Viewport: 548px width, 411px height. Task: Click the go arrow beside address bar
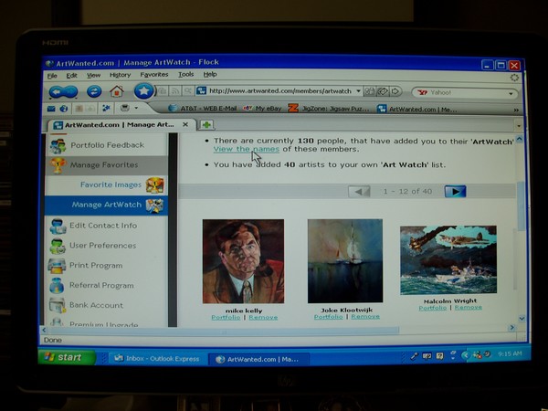395,91
